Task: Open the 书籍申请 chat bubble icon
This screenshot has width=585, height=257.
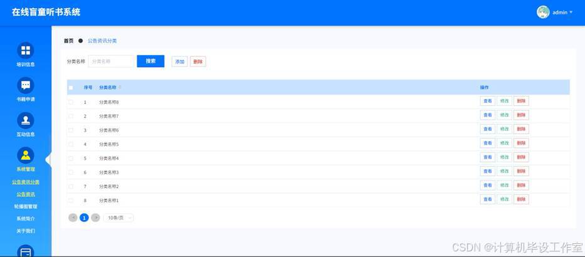Action: [x=25, y=85]
